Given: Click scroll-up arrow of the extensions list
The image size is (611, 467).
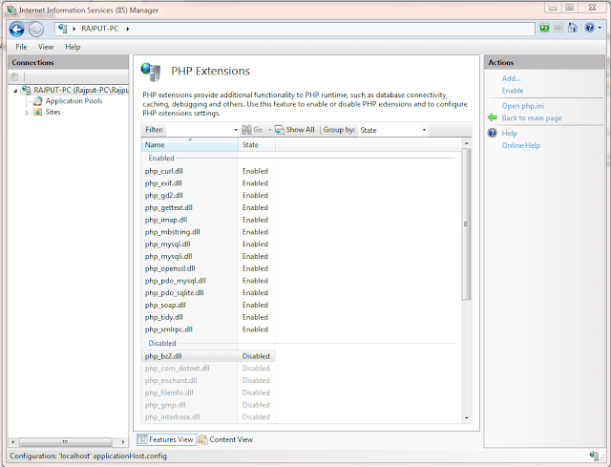Looking at the screenshot, I should (x=467, y=143).
